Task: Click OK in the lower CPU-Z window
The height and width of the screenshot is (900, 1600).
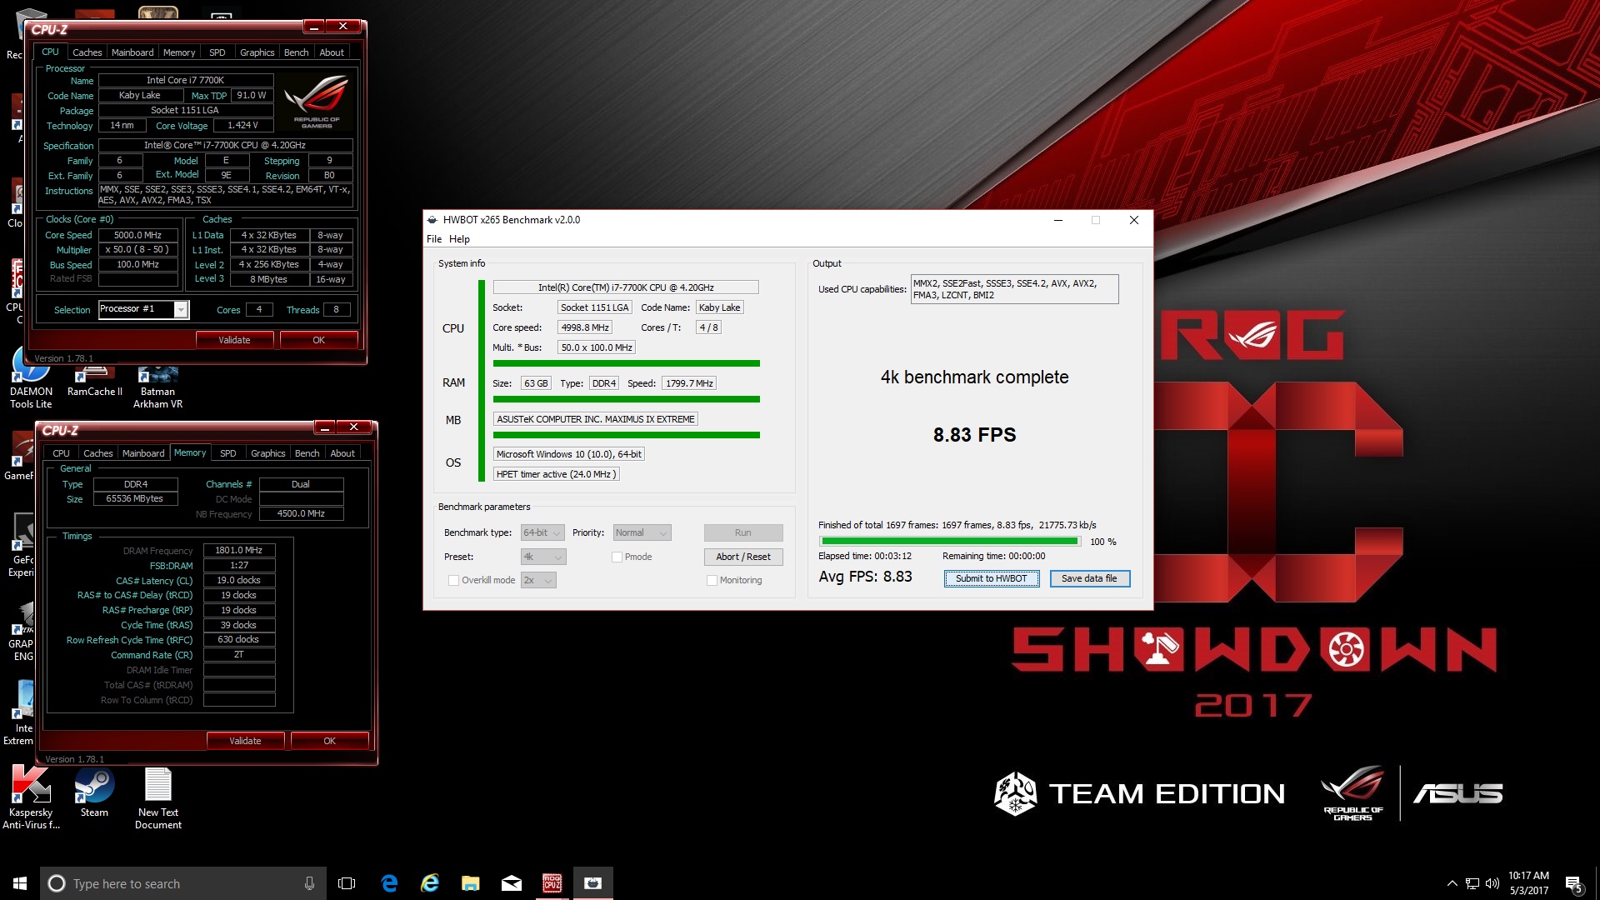Action: (329, 741)
